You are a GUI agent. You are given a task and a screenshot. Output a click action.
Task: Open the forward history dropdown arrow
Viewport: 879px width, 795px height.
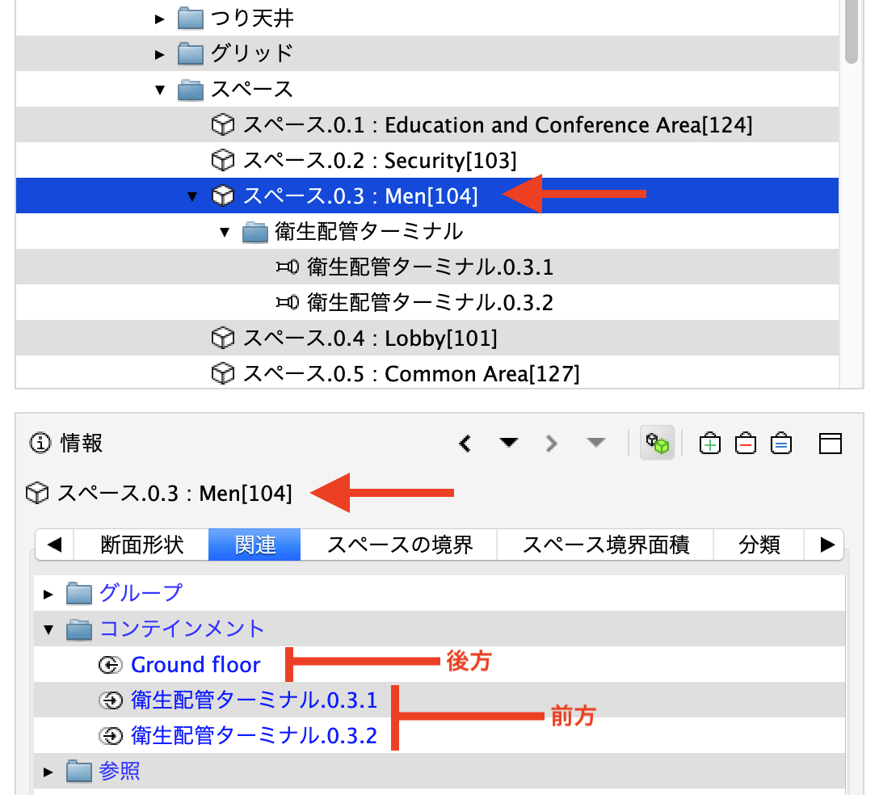point(595,443)
